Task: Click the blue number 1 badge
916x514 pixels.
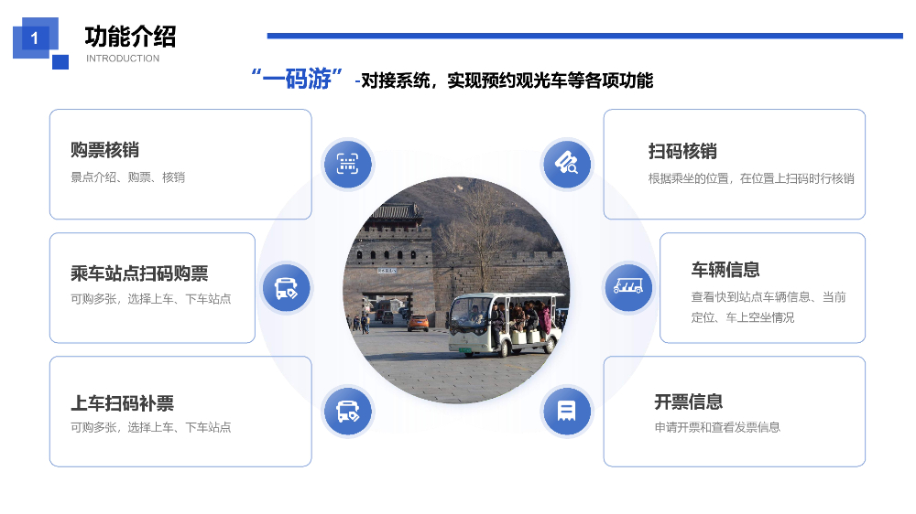Action: tap(35, 38)
